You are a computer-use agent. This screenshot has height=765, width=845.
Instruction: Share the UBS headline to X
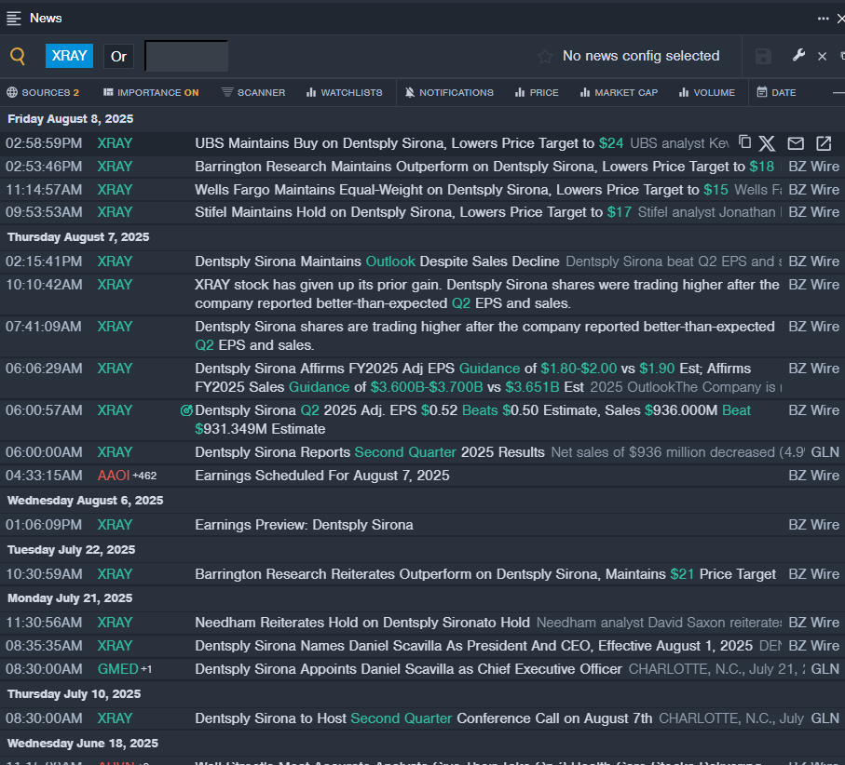(767, 143)
